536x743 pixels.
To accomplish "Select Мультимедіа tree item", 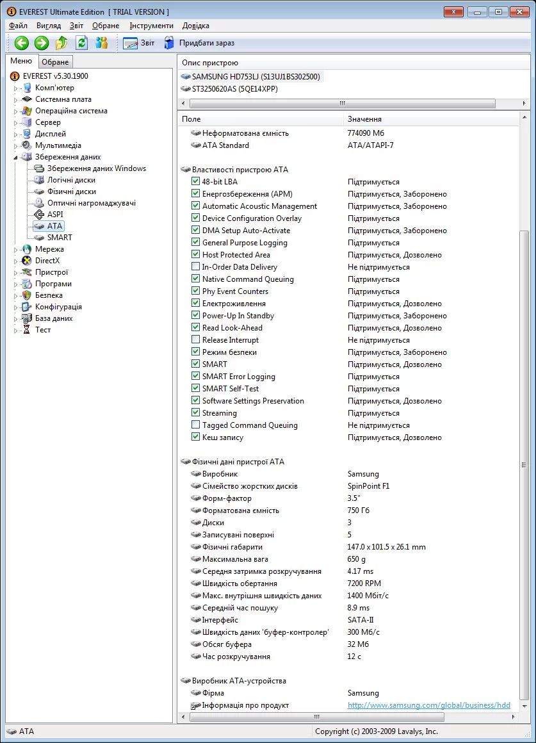I will click(x=52, y=145).
